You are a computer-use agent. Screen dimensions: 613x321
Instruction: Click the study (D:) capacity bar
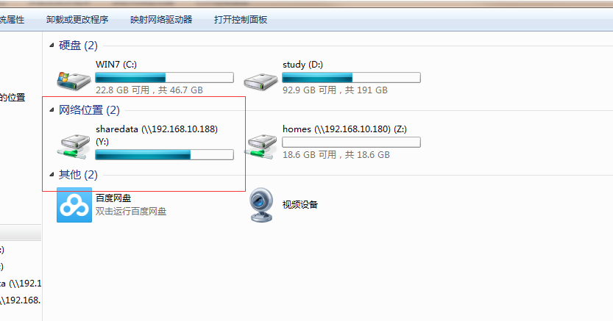point(352,77)
